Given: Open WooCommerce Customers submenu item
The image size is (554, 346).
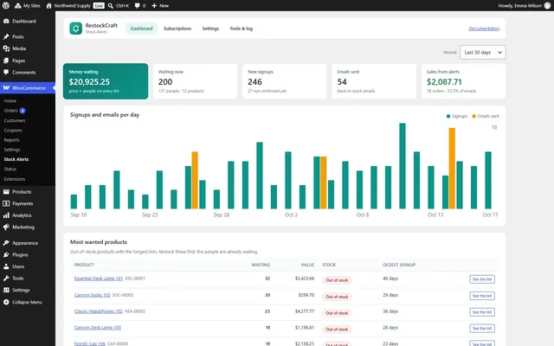Looking at the screenshot, I should [15, 121].
